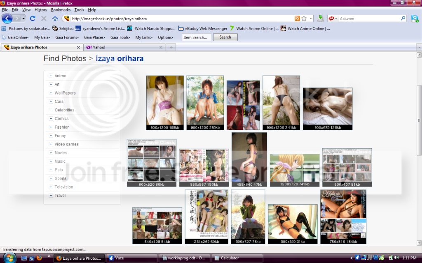Open the Comics category link
This screenshot has width=422, height=263.
point(62,119)
